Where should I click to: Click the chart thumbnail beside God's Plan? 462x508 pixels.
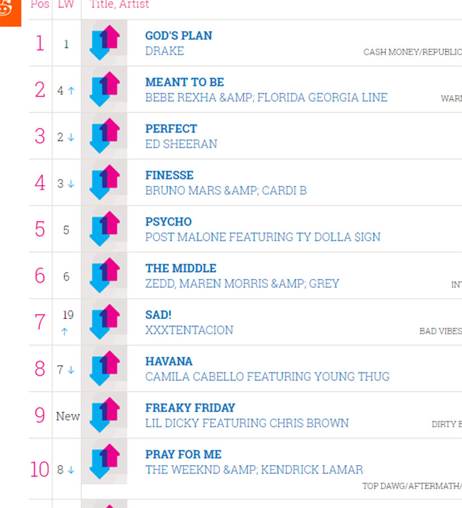coord(104,42)
